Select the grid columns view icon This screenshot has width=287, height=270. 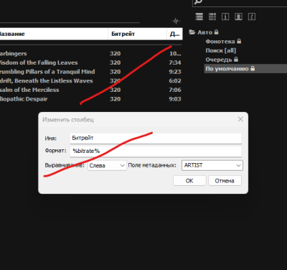pos(212,17)
